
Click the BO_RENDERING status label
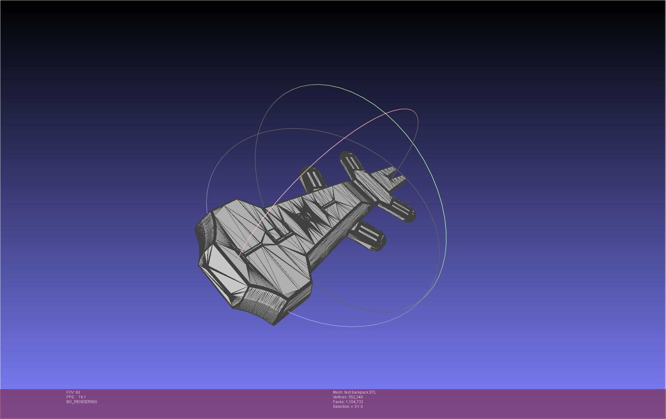coord(82,402)
